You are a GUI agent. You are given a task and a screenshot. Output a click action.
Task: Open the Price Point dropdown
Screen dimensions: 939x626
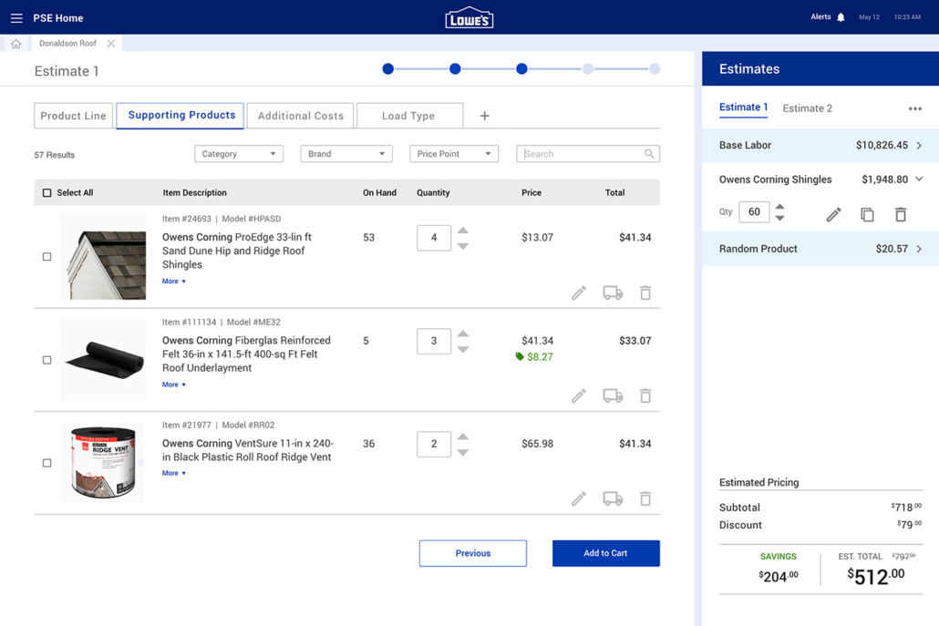point(454,154)
